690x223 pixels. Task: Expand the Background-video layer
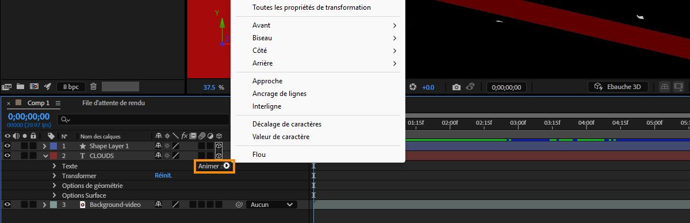[x=45, y=205]
